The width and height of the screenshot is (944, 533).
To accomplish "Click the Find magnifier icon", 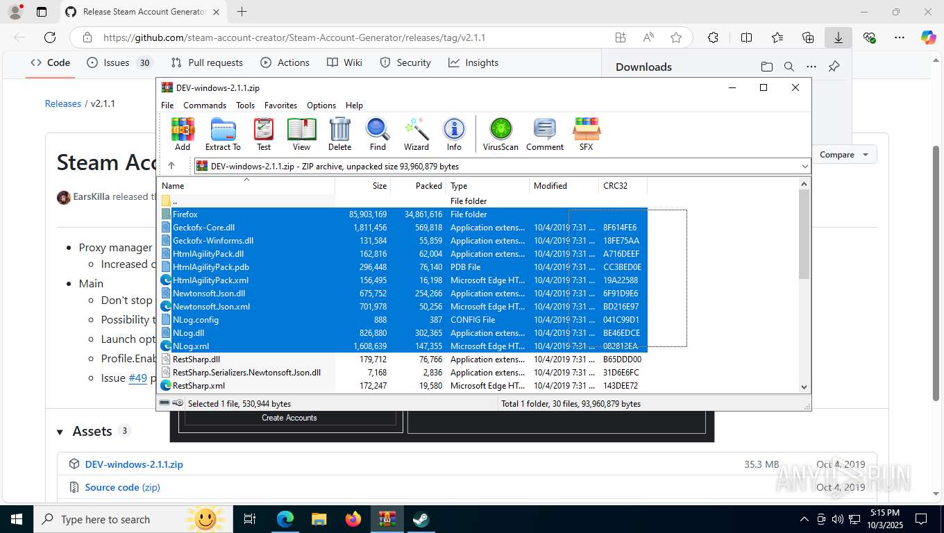I will click(x=378, y=134).
